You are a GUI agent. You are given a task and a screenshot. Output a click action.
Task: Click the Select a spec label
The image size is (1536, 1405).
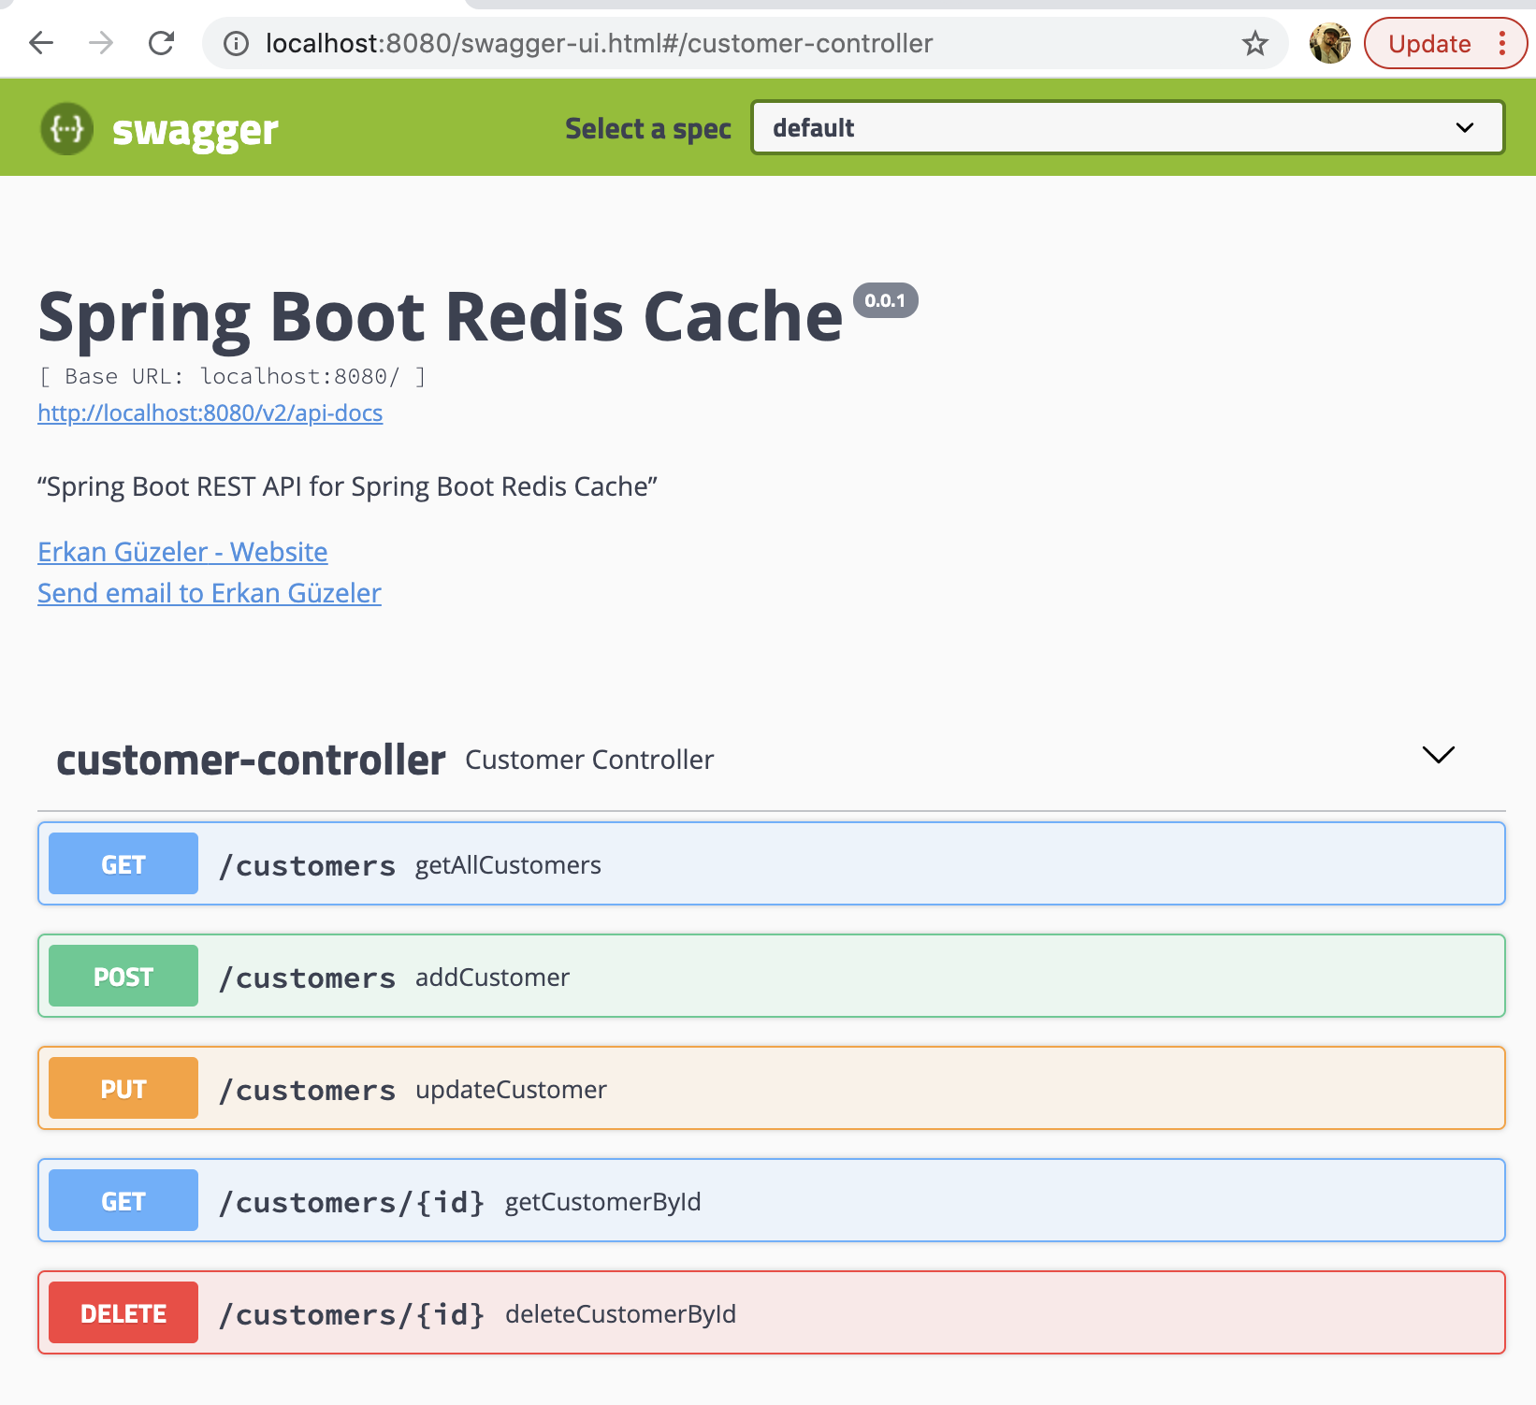648,129
